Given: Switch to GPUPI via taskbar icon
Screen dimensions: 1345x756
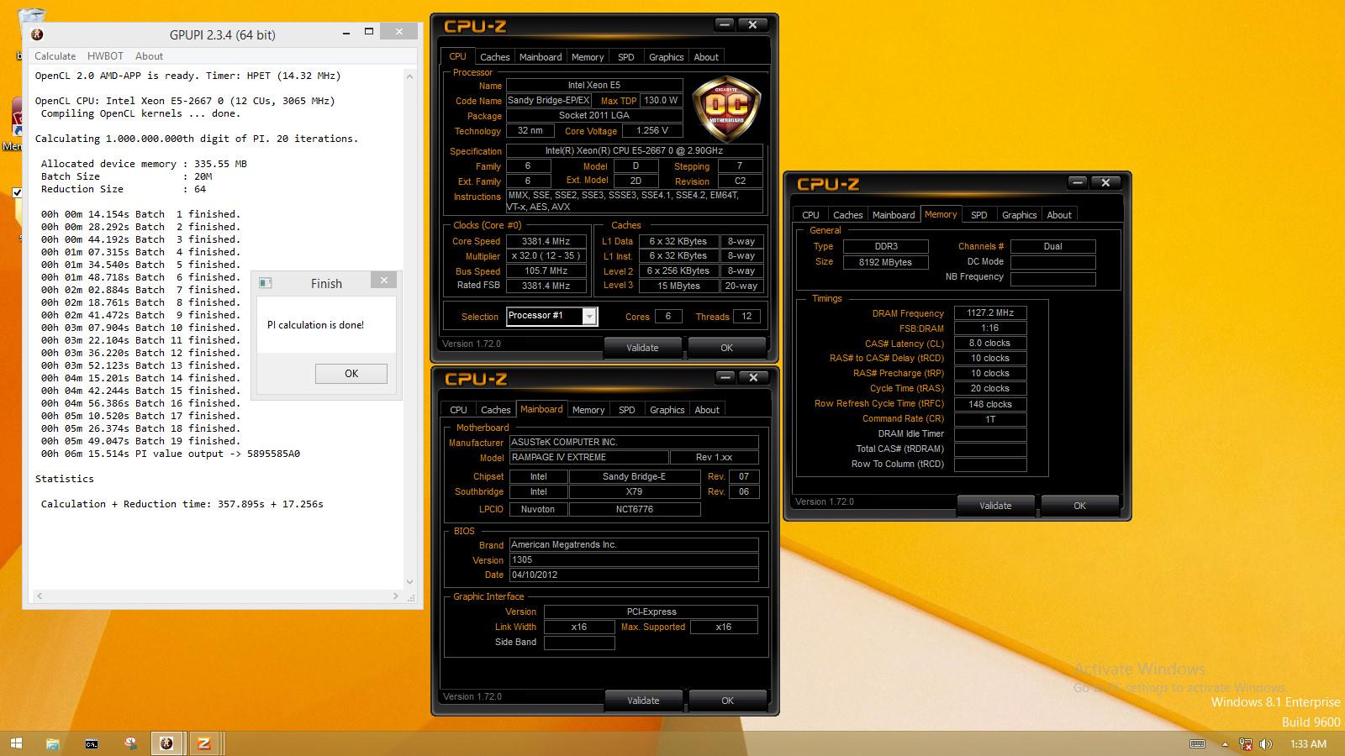Looking at the screenshot, I should pyautogui.click(x=166, y=743).
